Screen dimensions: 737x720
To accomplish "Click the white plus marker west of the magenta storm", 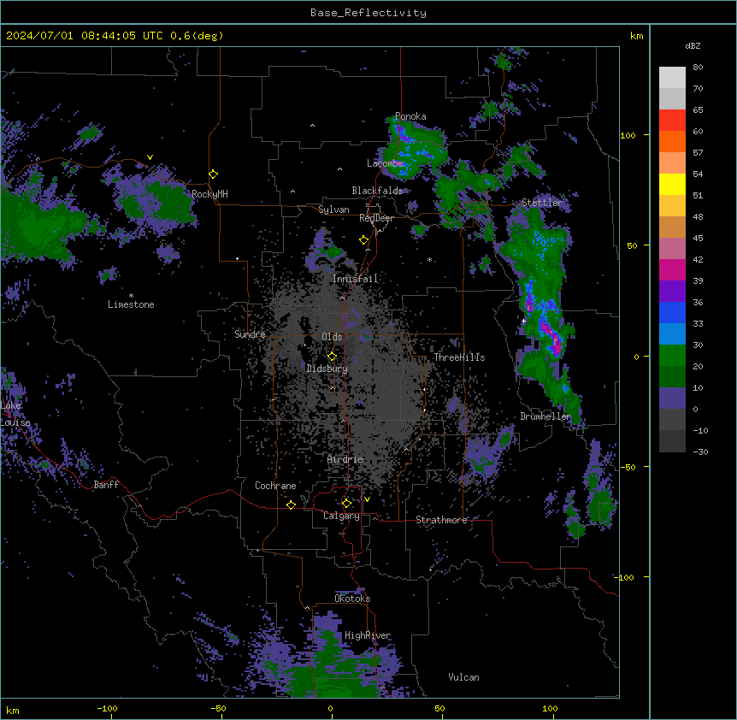I will [x=523, y=321].
